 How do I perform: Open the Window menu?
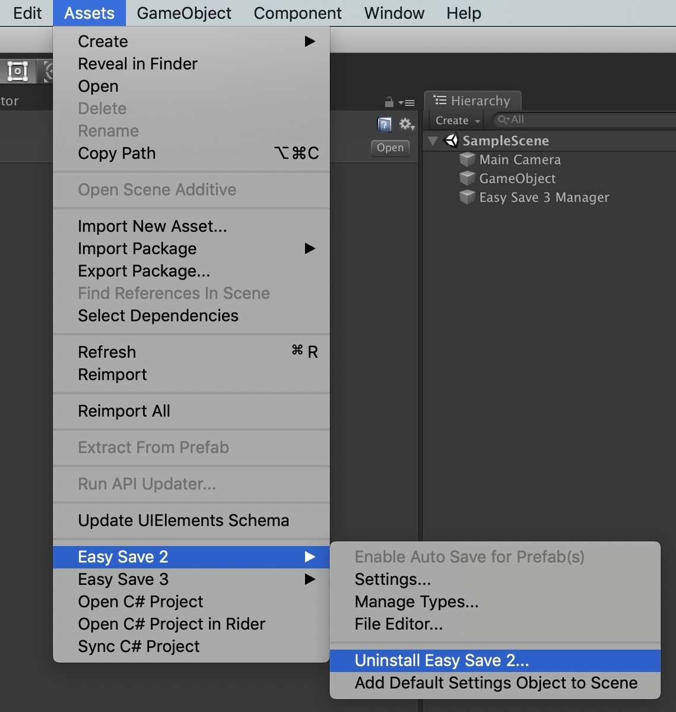click(x=394, y=13)
